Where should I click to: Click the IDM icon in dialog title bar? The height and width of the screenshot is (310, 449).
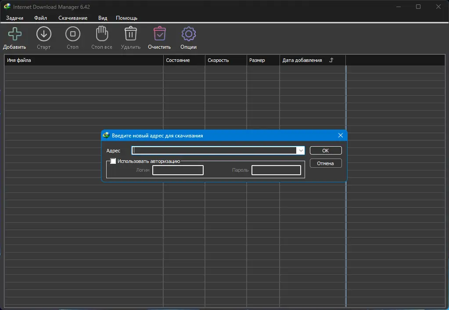tap(106, 135)
